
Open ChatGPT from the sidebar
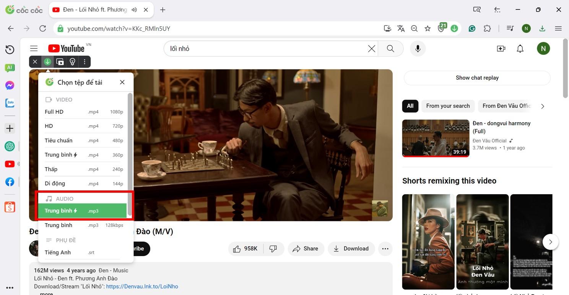click(10, 146)
